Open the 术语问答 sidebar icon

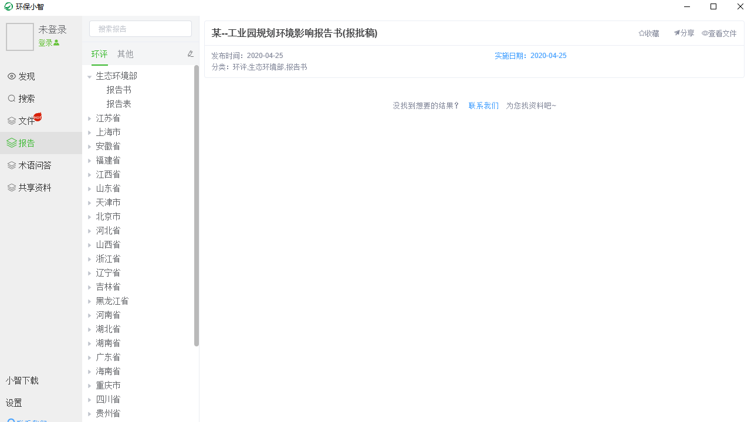pyautogui.click(x=11, y=165)
